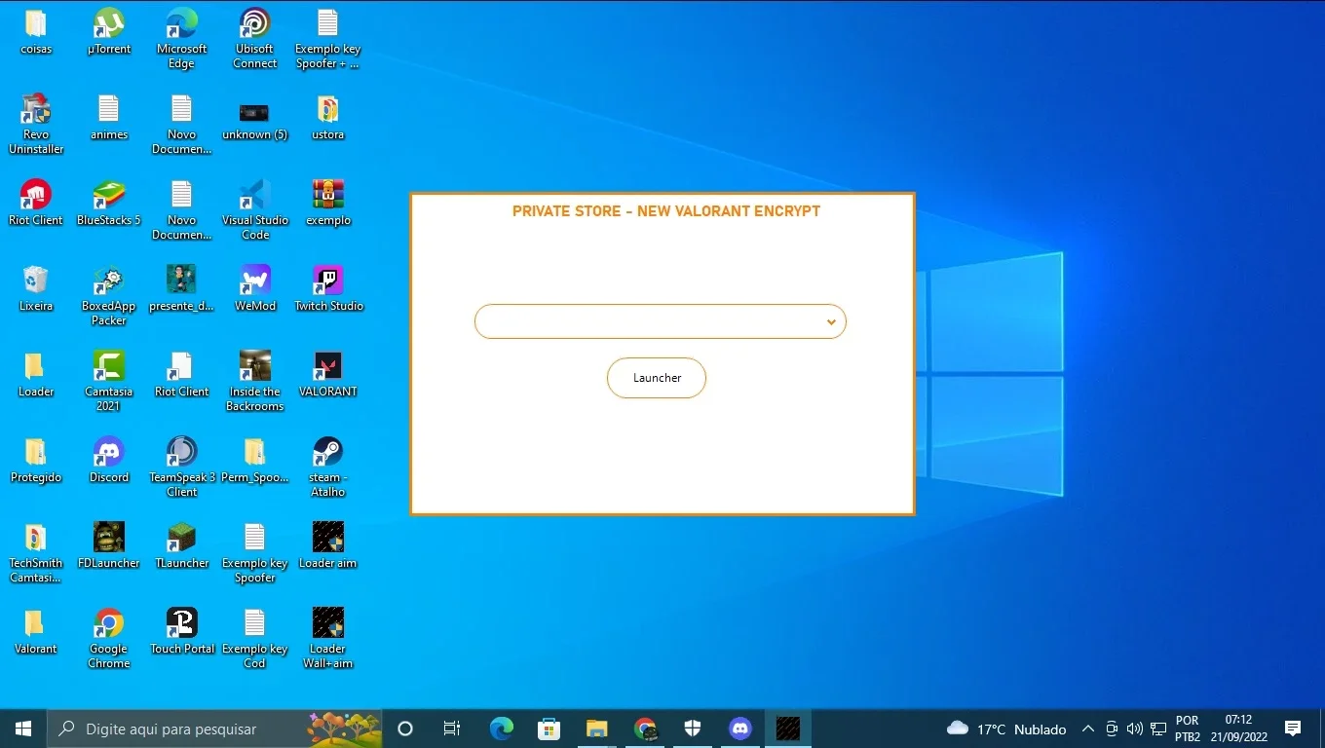Select the Visual Studio Code shortcut
The width and height of the screenshot is (1325, 748).
[x=255, y=209]
